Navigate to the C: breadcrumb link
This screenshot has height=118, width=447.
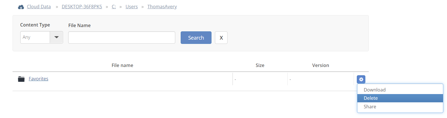114,7
